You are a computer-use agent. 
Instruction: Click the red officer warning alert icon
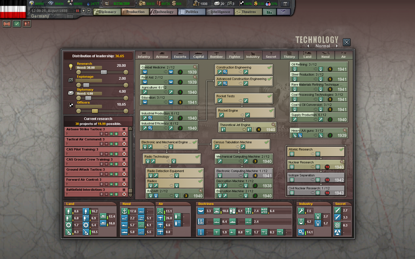pyautogui.click(x=27, y=24)
